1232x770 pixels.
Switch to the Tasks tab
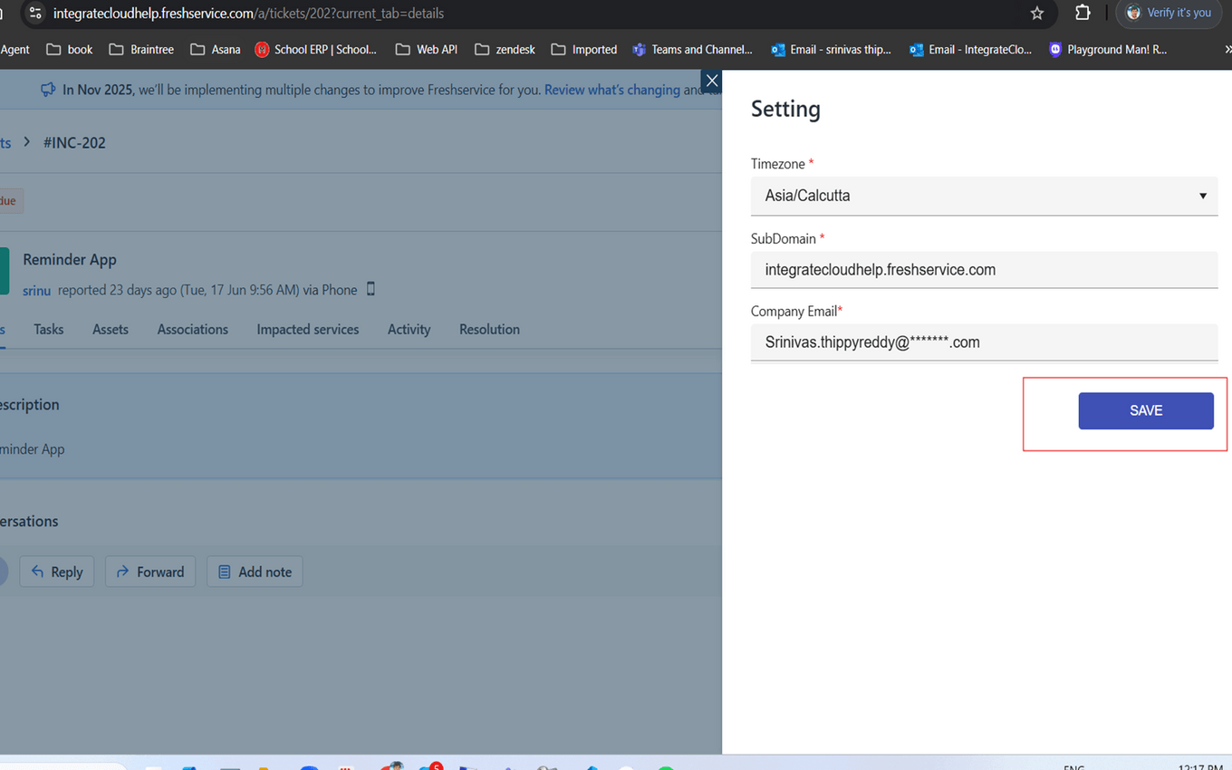[49, 330]
